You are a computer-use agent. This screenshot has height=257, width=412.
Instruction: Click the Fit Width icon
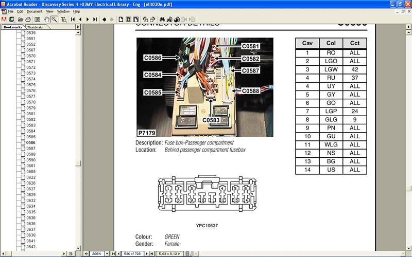(x=136, y=20)
